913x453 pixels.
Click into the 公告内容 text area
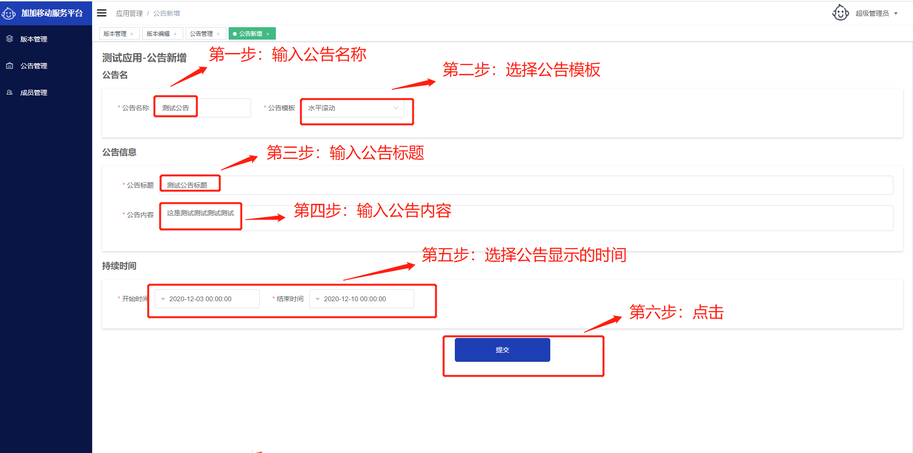(x=526, y=218)
